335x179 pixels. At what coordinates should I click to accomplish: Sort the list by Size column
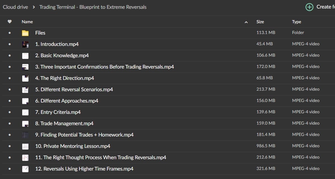(x=260, y=22)
